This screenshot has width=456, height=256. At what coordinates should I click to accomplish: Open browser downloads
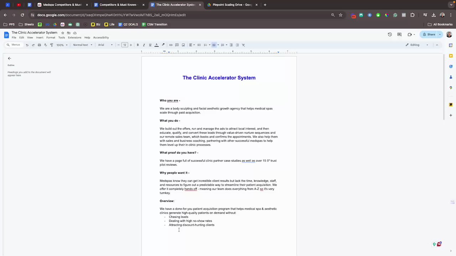click(434, 15)
